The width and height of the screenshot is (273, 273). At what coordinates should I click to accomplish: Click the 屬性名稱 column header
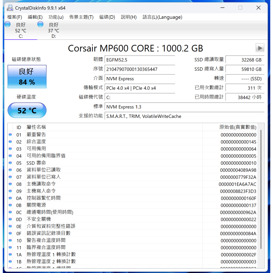pyautogui.click(x=114, y=127)
